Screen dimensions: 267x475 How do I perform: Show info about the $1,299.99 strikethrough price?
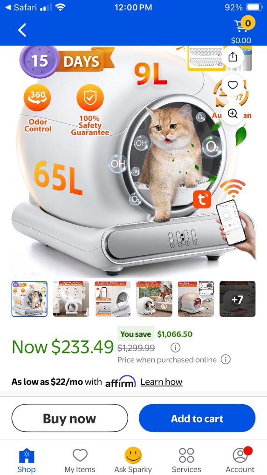[x=176, y=347]
